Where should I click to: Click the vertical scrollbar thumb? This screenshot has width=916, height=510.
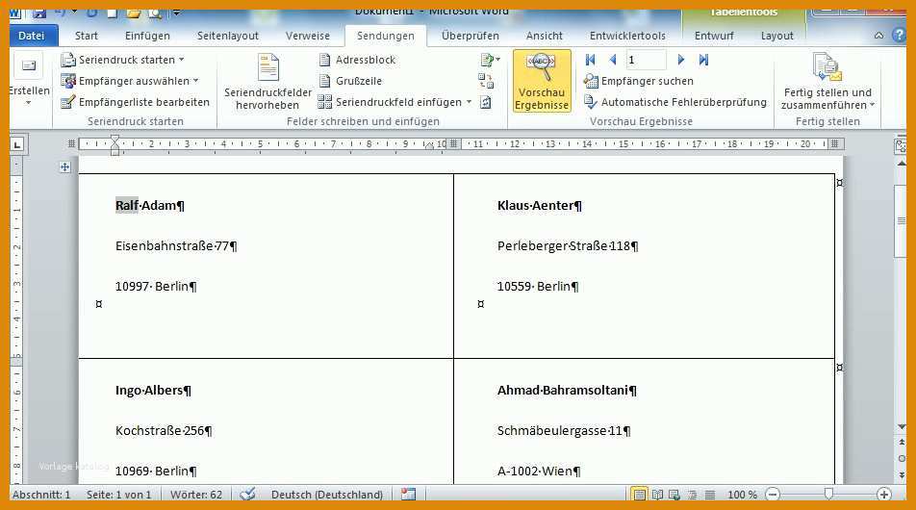tap(901, 220)
